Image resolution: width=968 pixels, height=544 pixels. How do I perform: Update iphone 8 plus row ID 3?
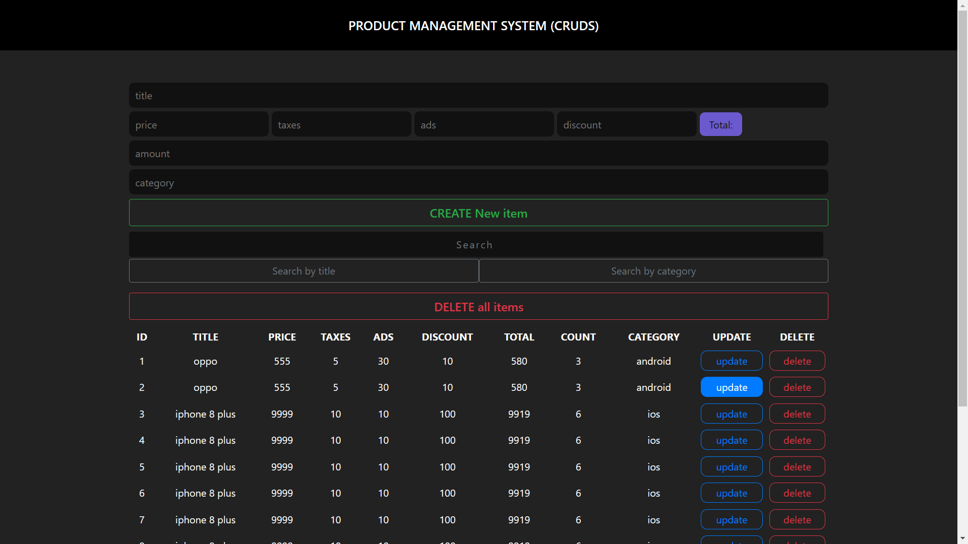pos(732,414)
